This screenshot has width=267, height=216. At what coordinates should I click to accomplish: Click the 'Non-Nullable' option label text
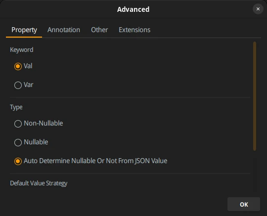coord(44,123)
